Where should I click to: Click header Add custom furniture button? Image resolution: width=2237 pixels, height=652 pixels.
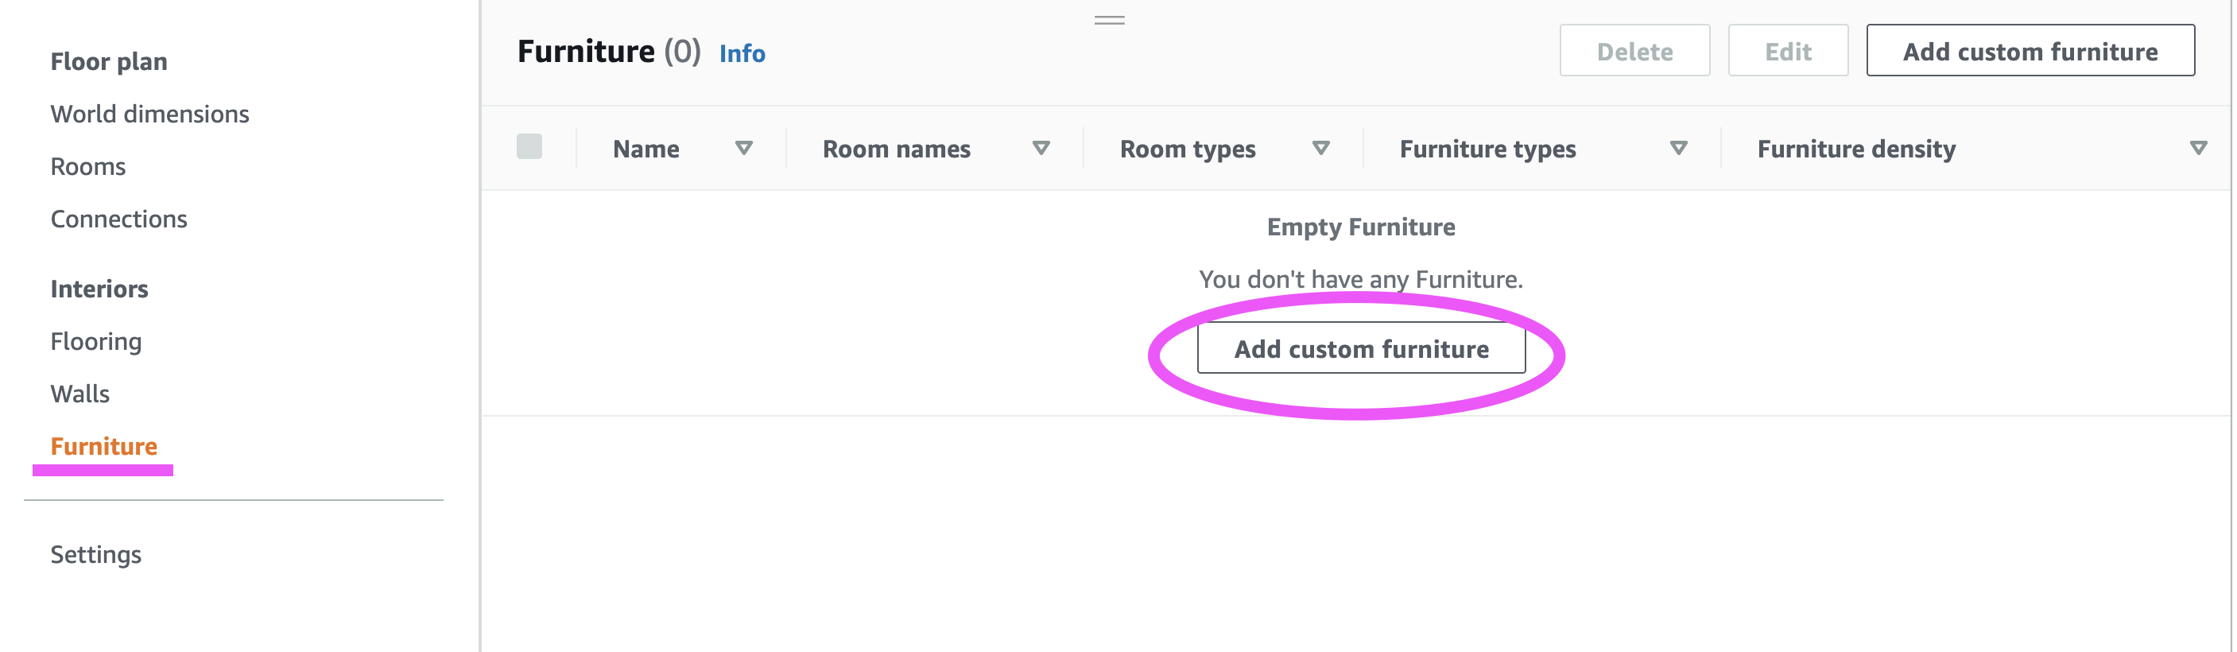click(2030, 51)
